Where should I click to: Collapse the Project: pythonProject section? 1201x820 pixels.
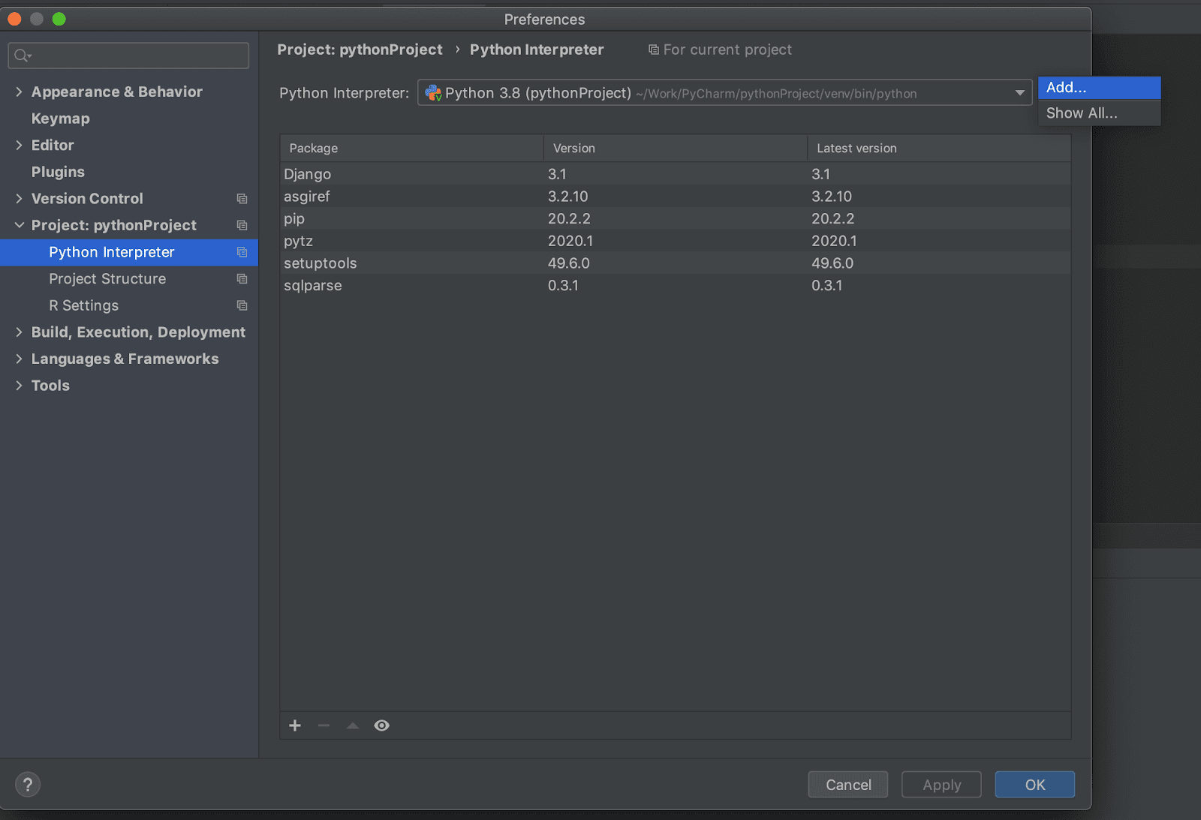[19, 226]
